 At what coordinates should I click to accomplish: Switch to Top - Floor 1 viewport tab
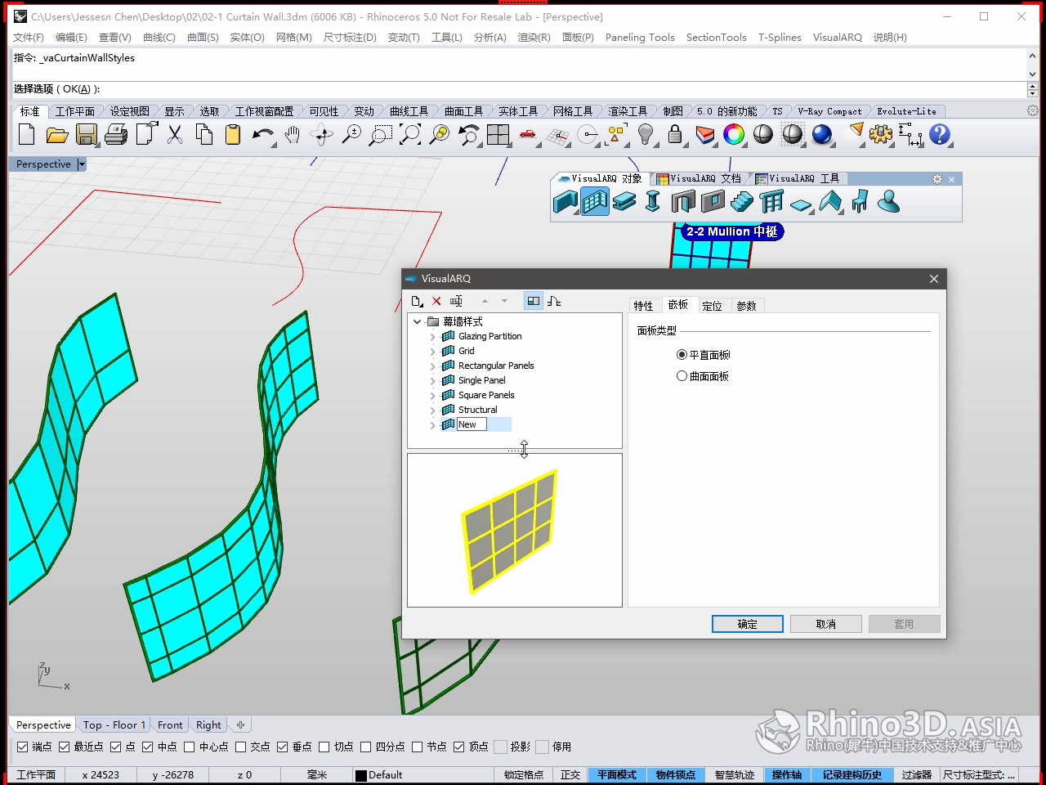114,724
